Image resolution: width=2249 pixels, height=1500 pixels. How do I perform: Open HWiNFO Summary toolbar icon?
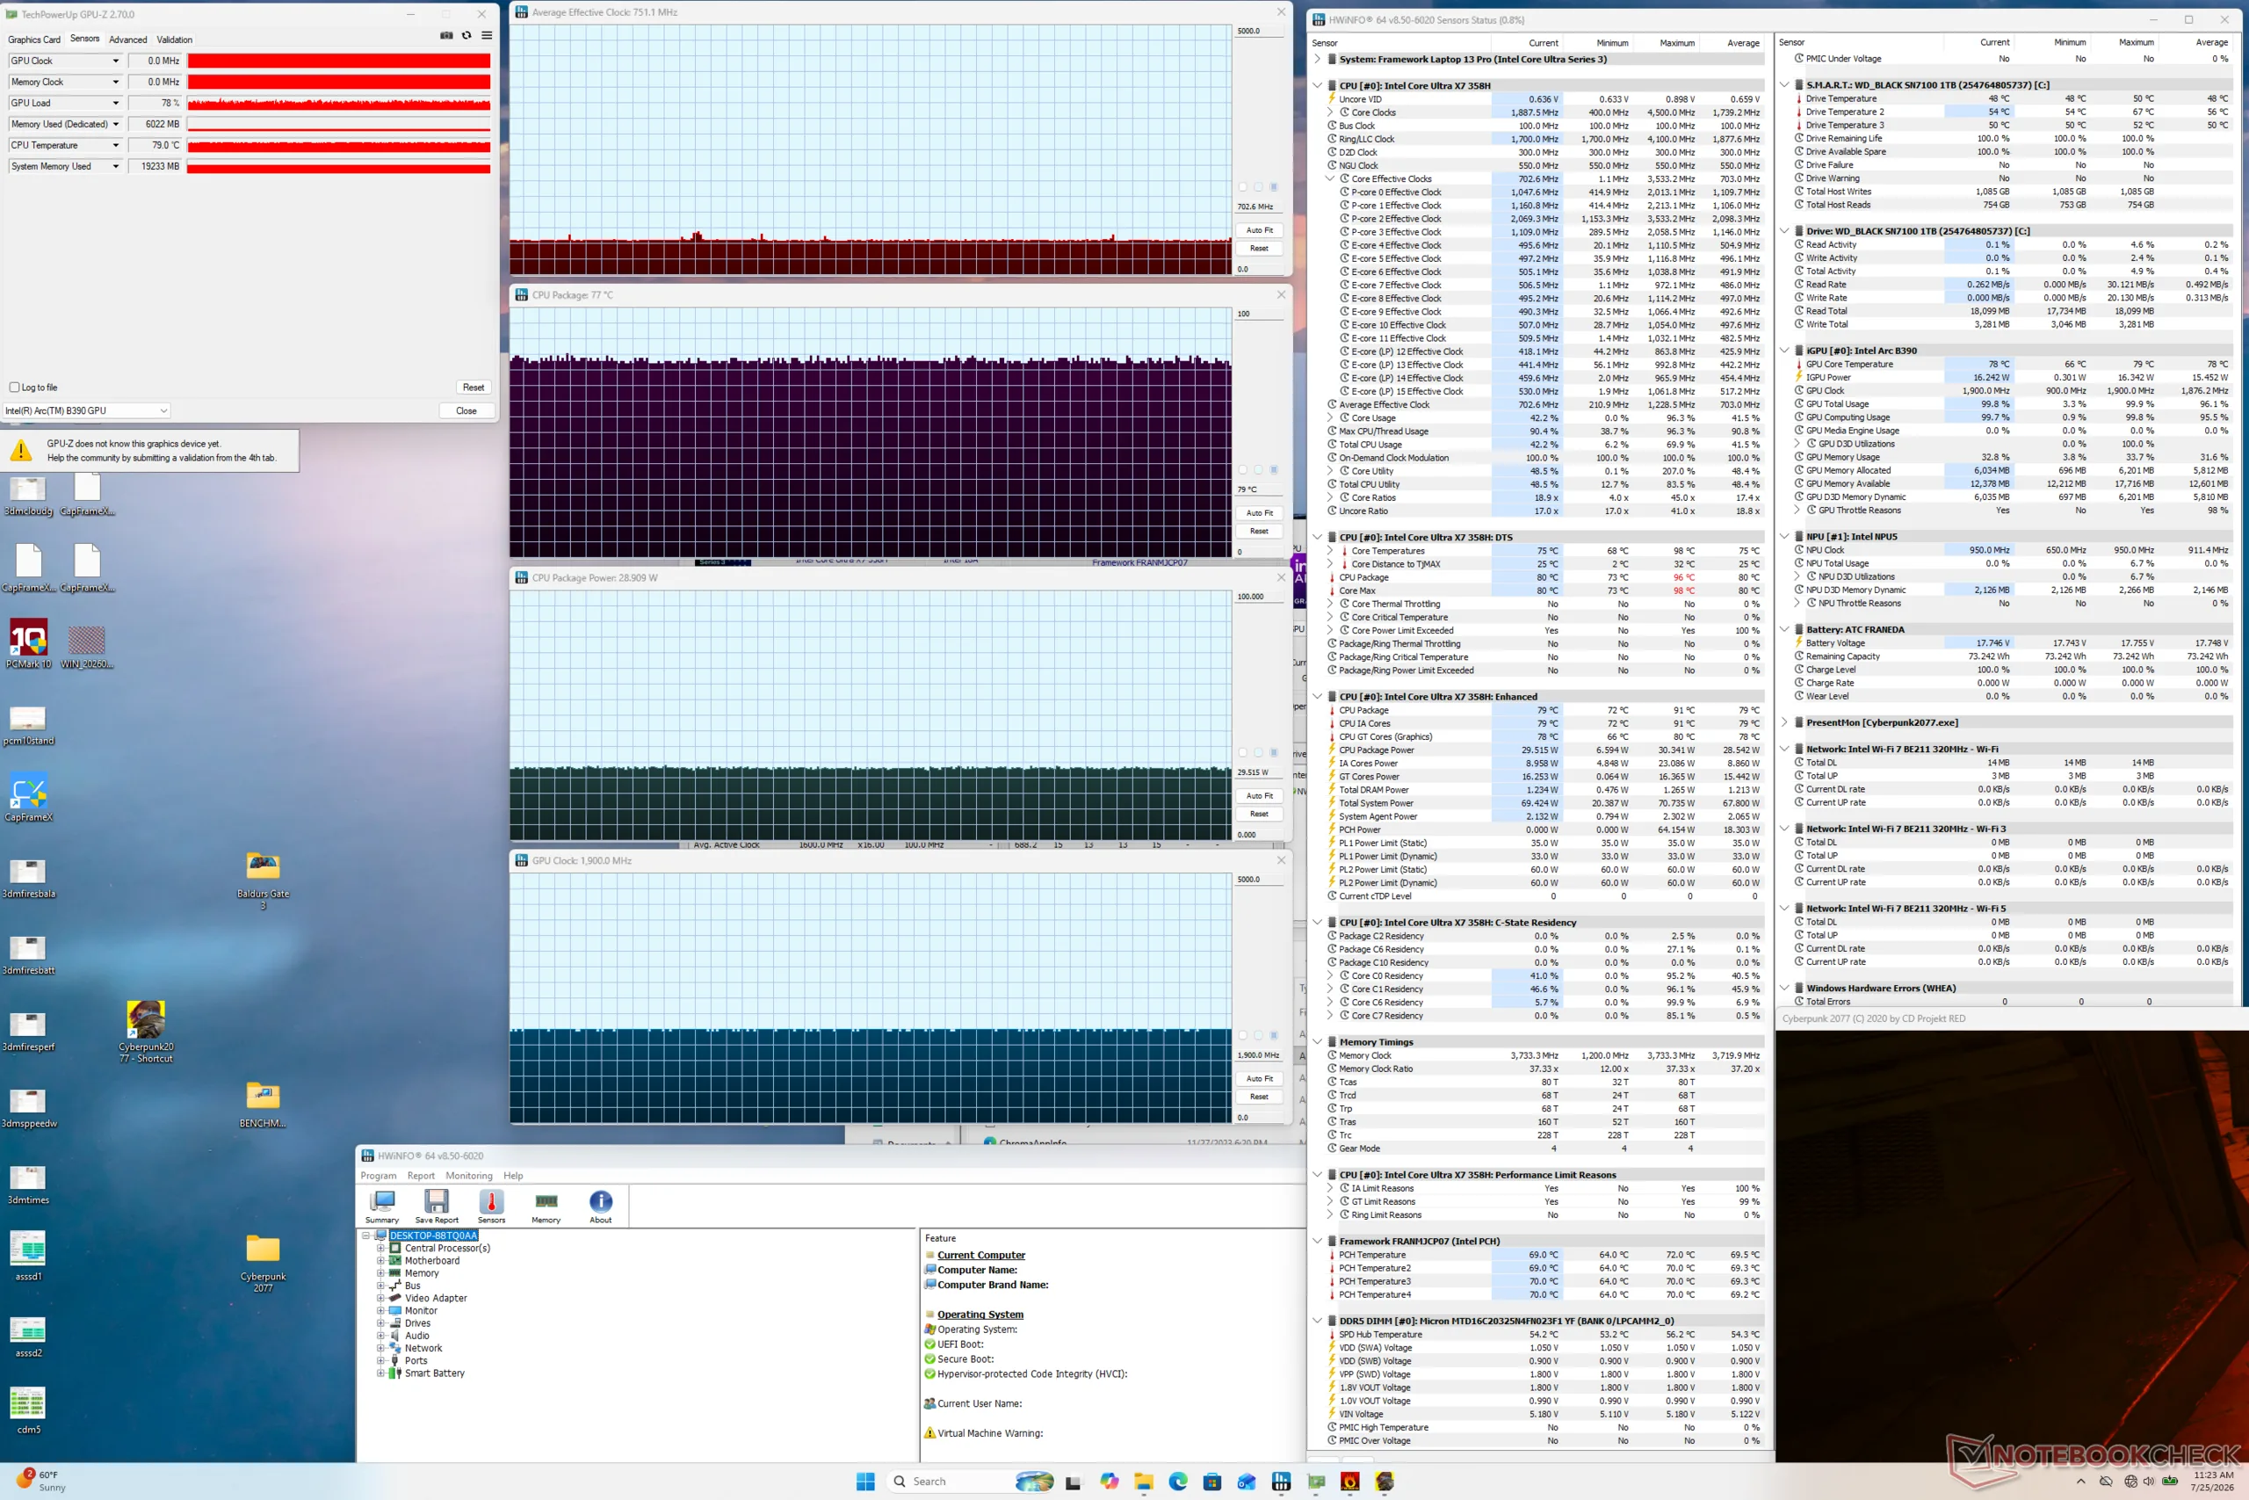pyautogui.click(x=382, y=1207)
